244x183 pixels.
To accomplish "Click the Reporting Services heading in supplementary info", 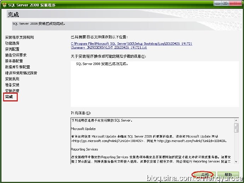I will tap(85, 149).
